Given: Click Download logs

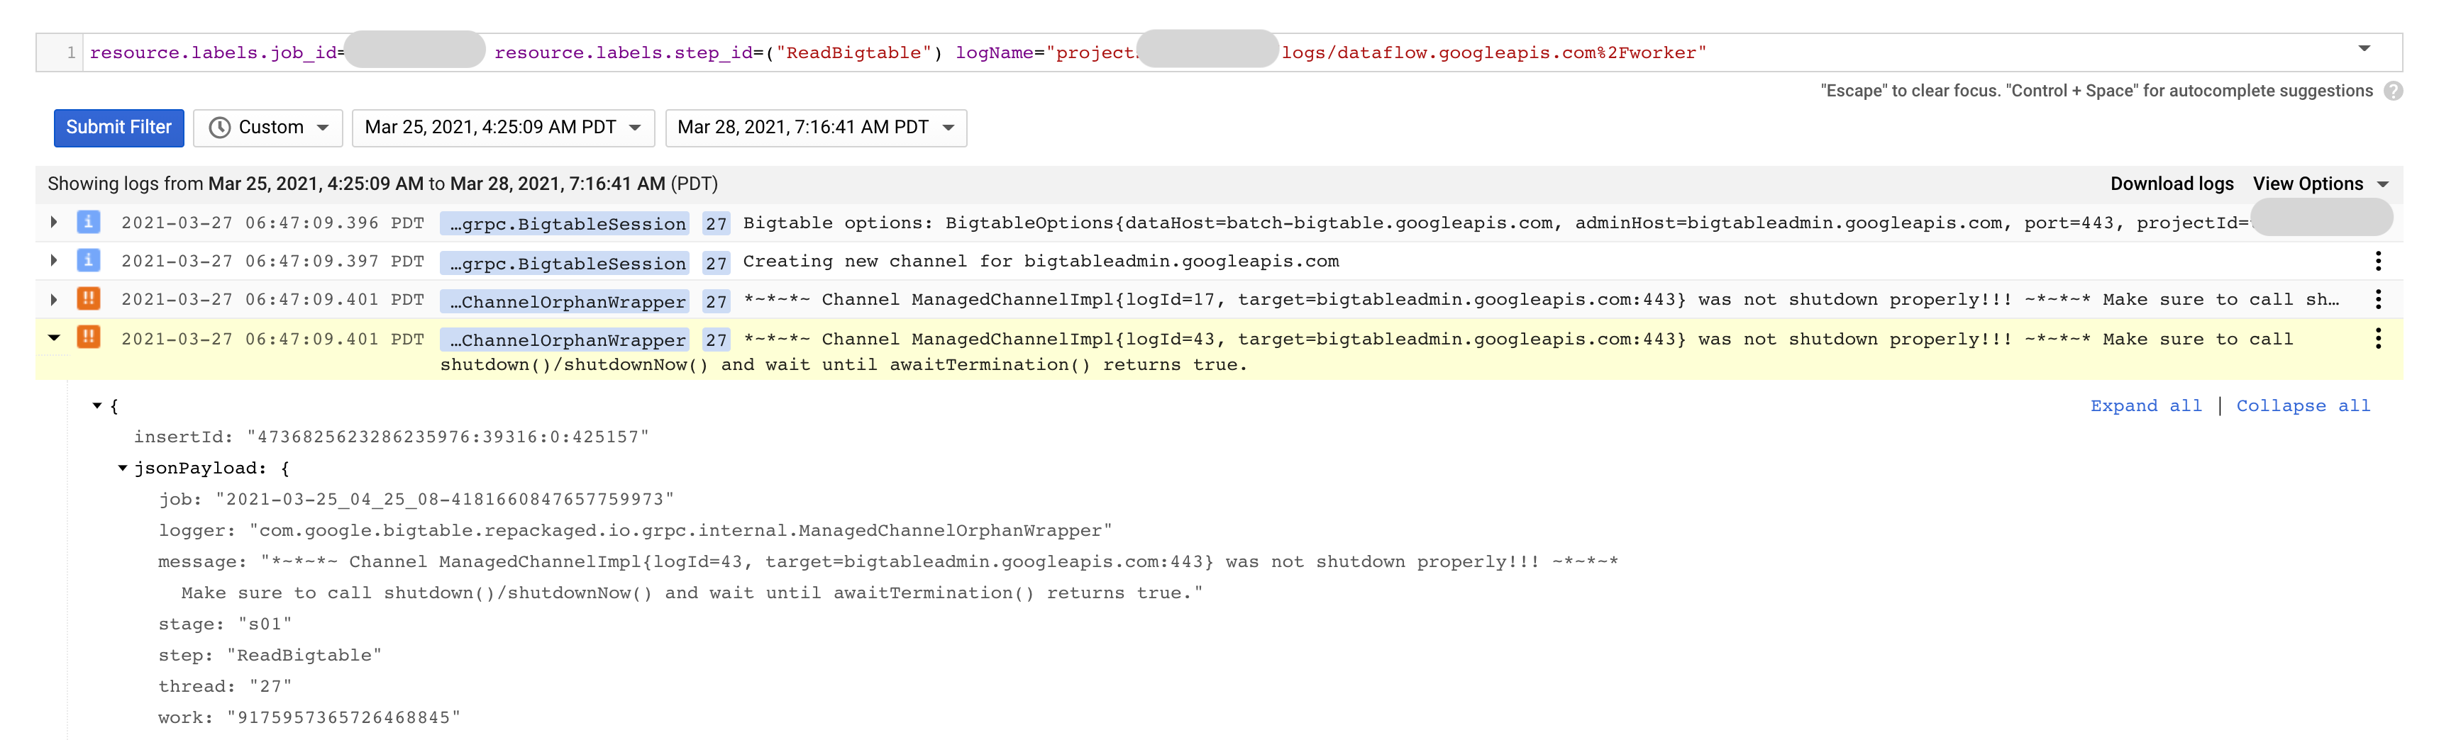Looking at the screenshot, I should 2171,184.
